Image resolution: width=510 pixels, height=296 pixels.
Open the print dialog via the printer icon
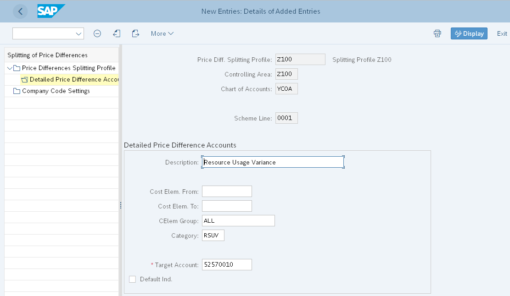coord(437,33)
